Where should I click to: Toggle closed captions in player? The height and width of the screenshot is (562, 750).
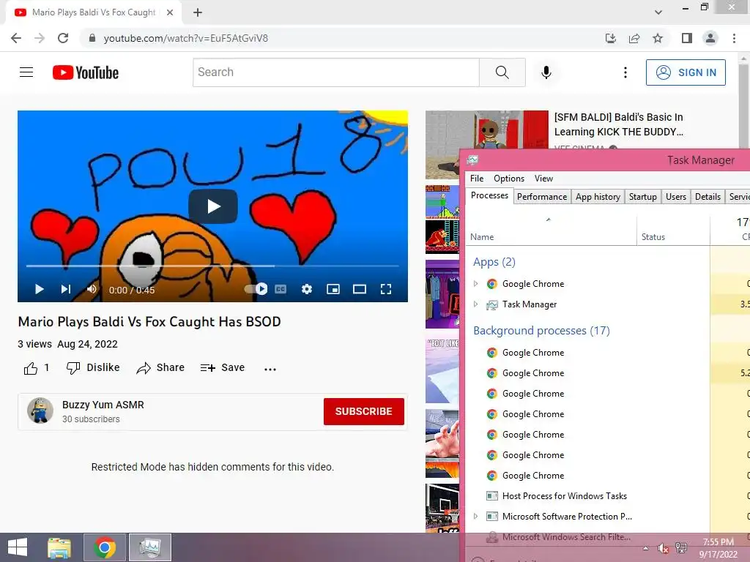tap(281, 289)
